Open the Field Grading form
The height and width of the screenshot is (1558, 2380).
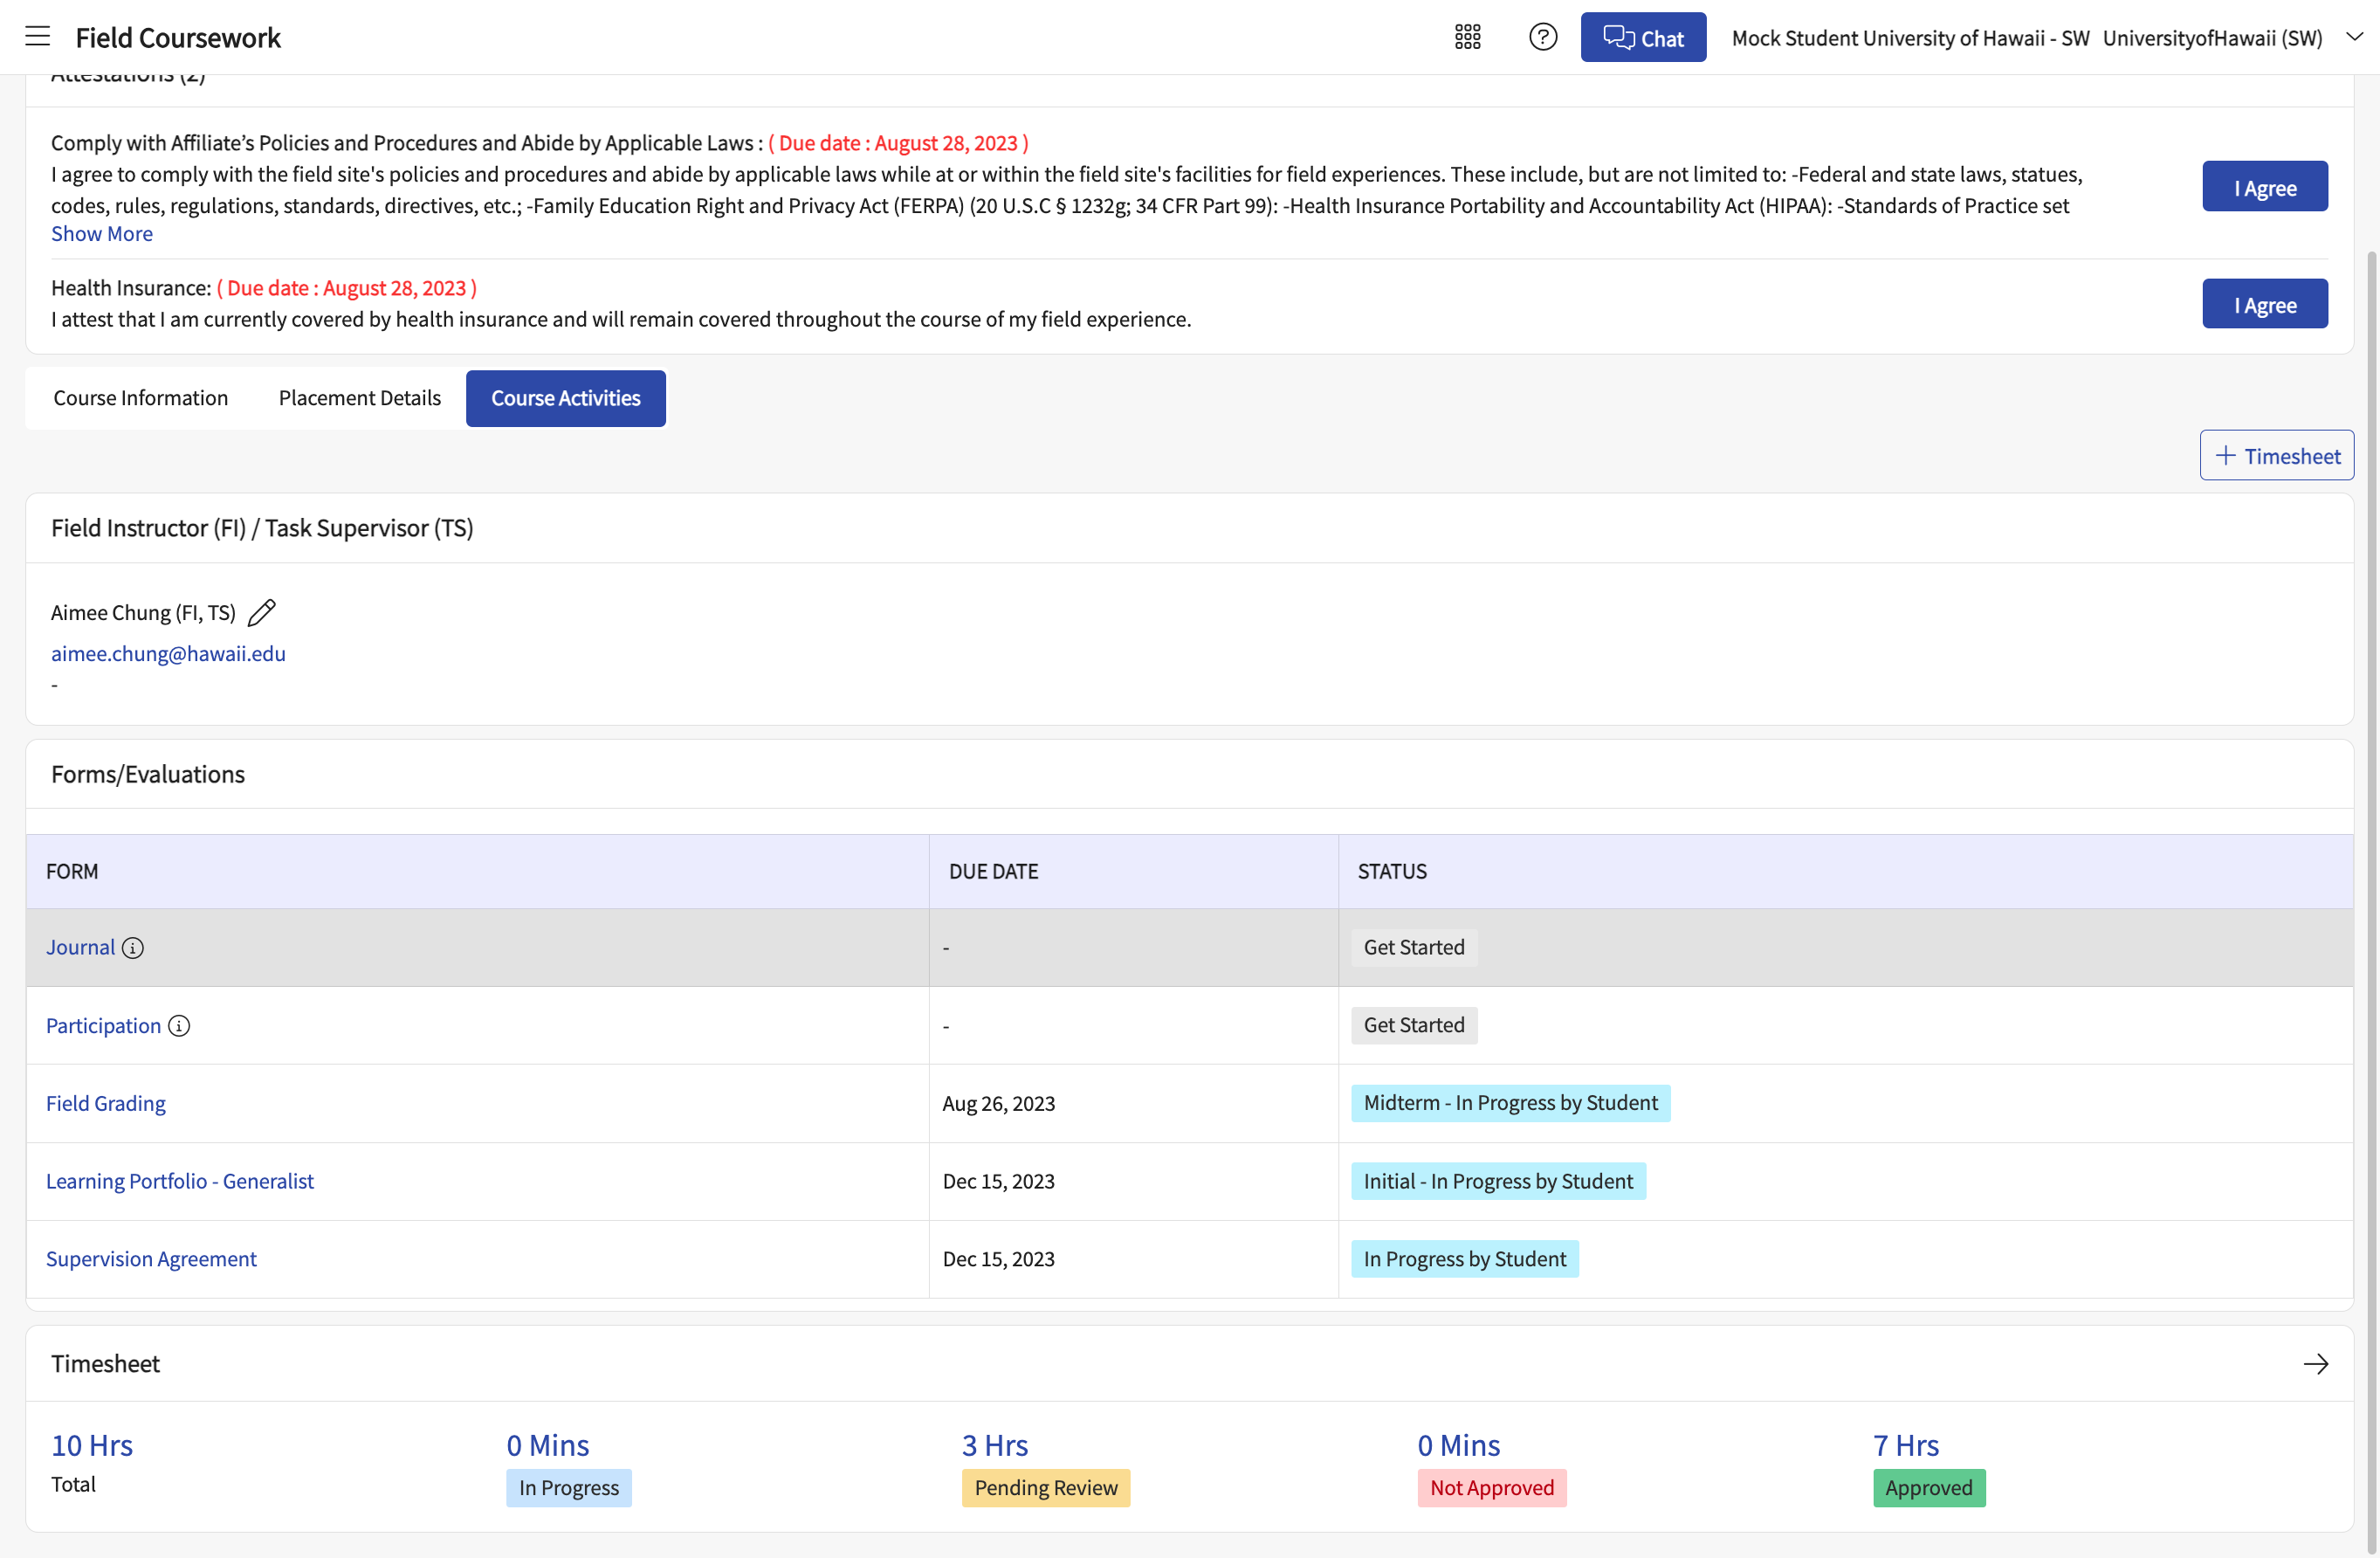[x=106, y=1103]
